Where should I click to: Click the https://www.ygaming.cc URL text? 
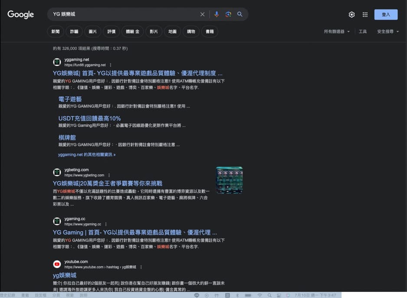coord(83,224)
